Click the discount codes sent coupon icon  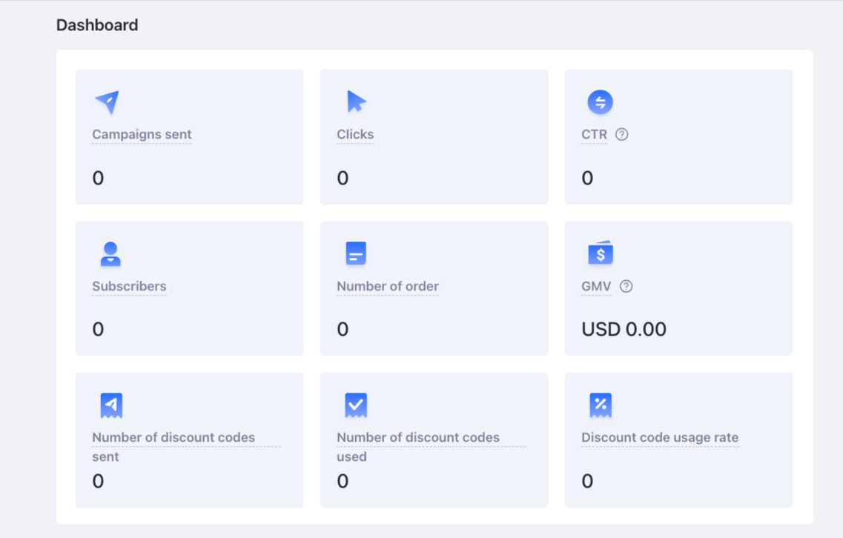(111, 405)
